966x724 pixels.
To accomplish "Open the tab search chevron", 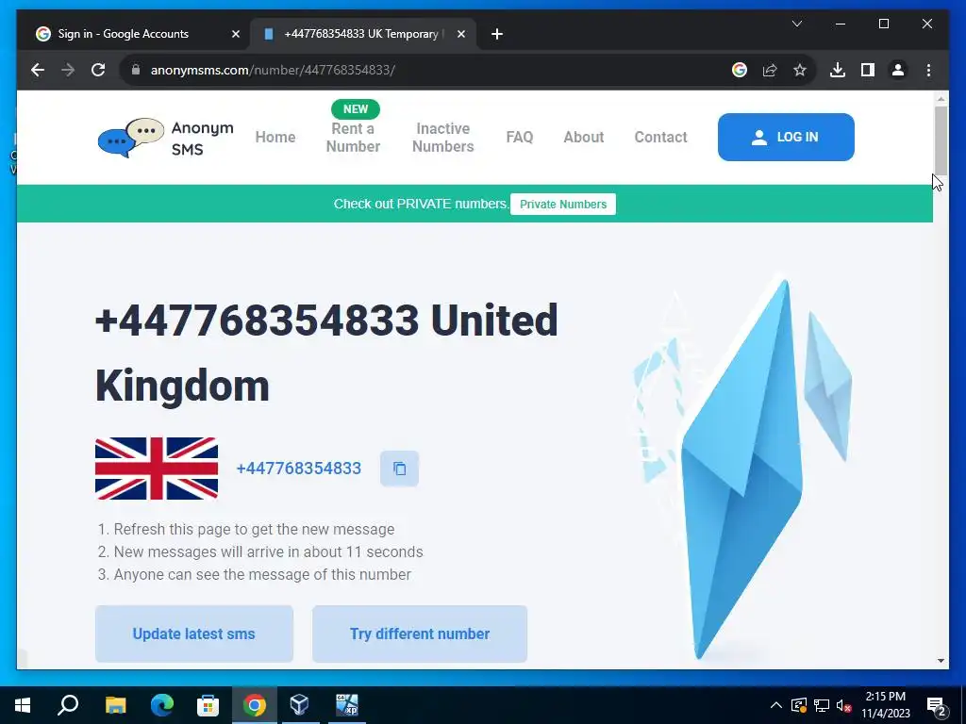I will 796,24.
